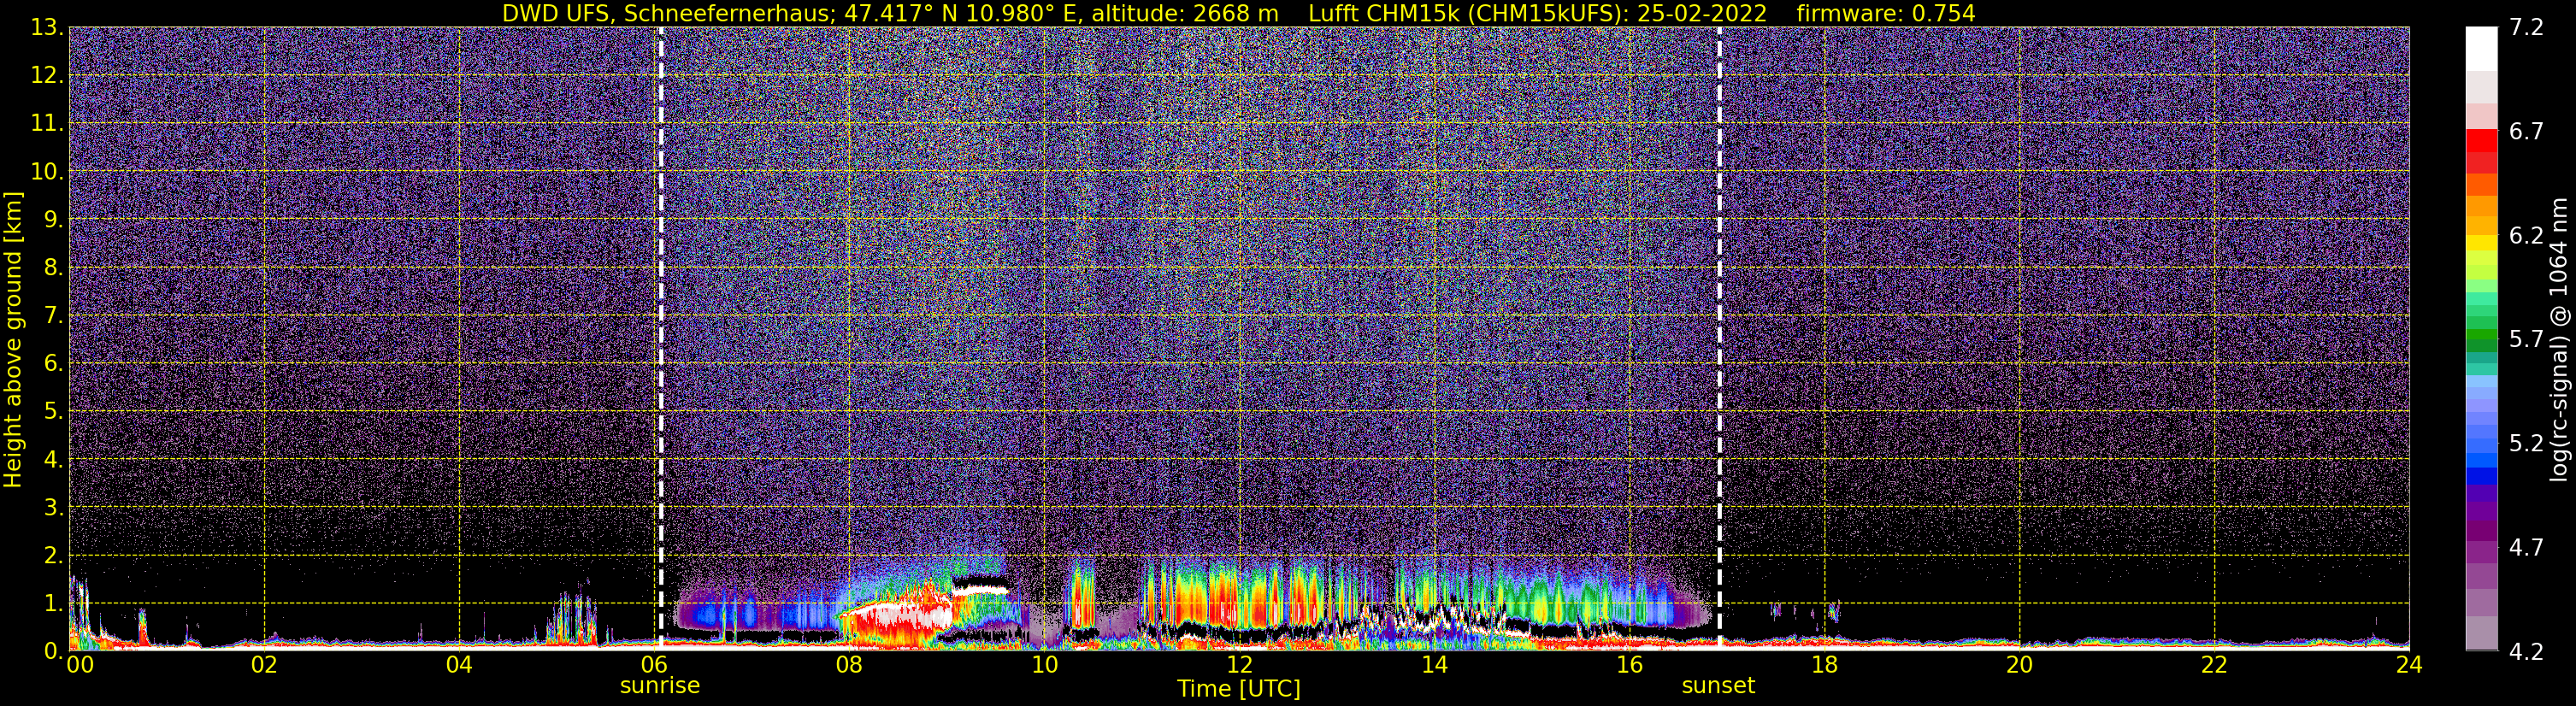Click the 'firmware: 0.754' text in title
The height and width of the screenshot is (706, 2576).
click(x=1885, y=14)
